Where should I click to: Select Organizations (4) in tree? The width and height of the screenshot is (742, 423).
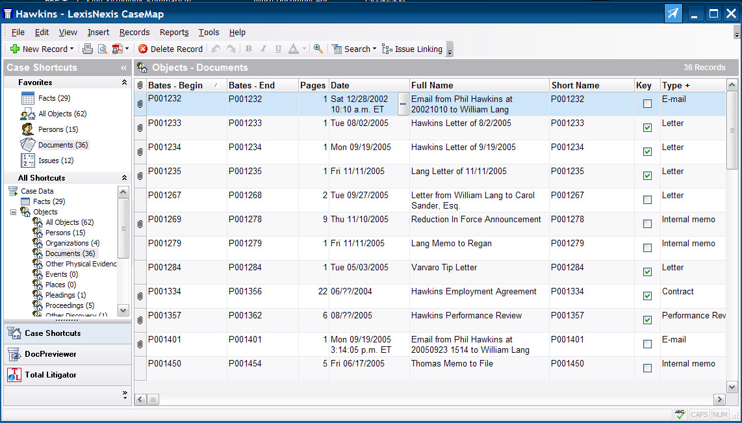[72, 243]
